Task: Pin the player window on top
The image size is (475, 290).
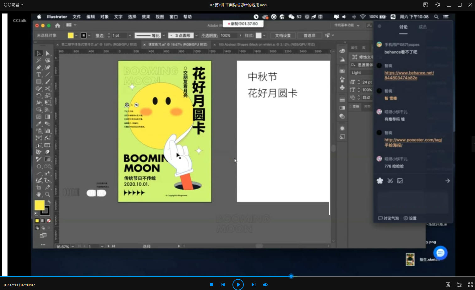Action: (438, 5)
